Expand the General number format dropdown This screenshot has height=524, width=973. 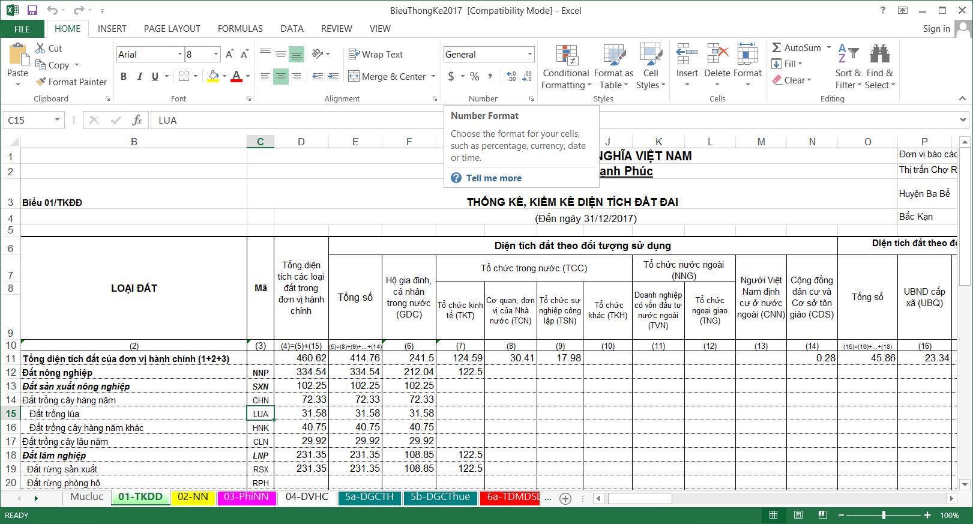(x=529, y=54)
